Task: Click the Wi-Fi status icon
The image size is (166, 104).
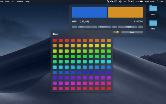Action: coord(129,2)
